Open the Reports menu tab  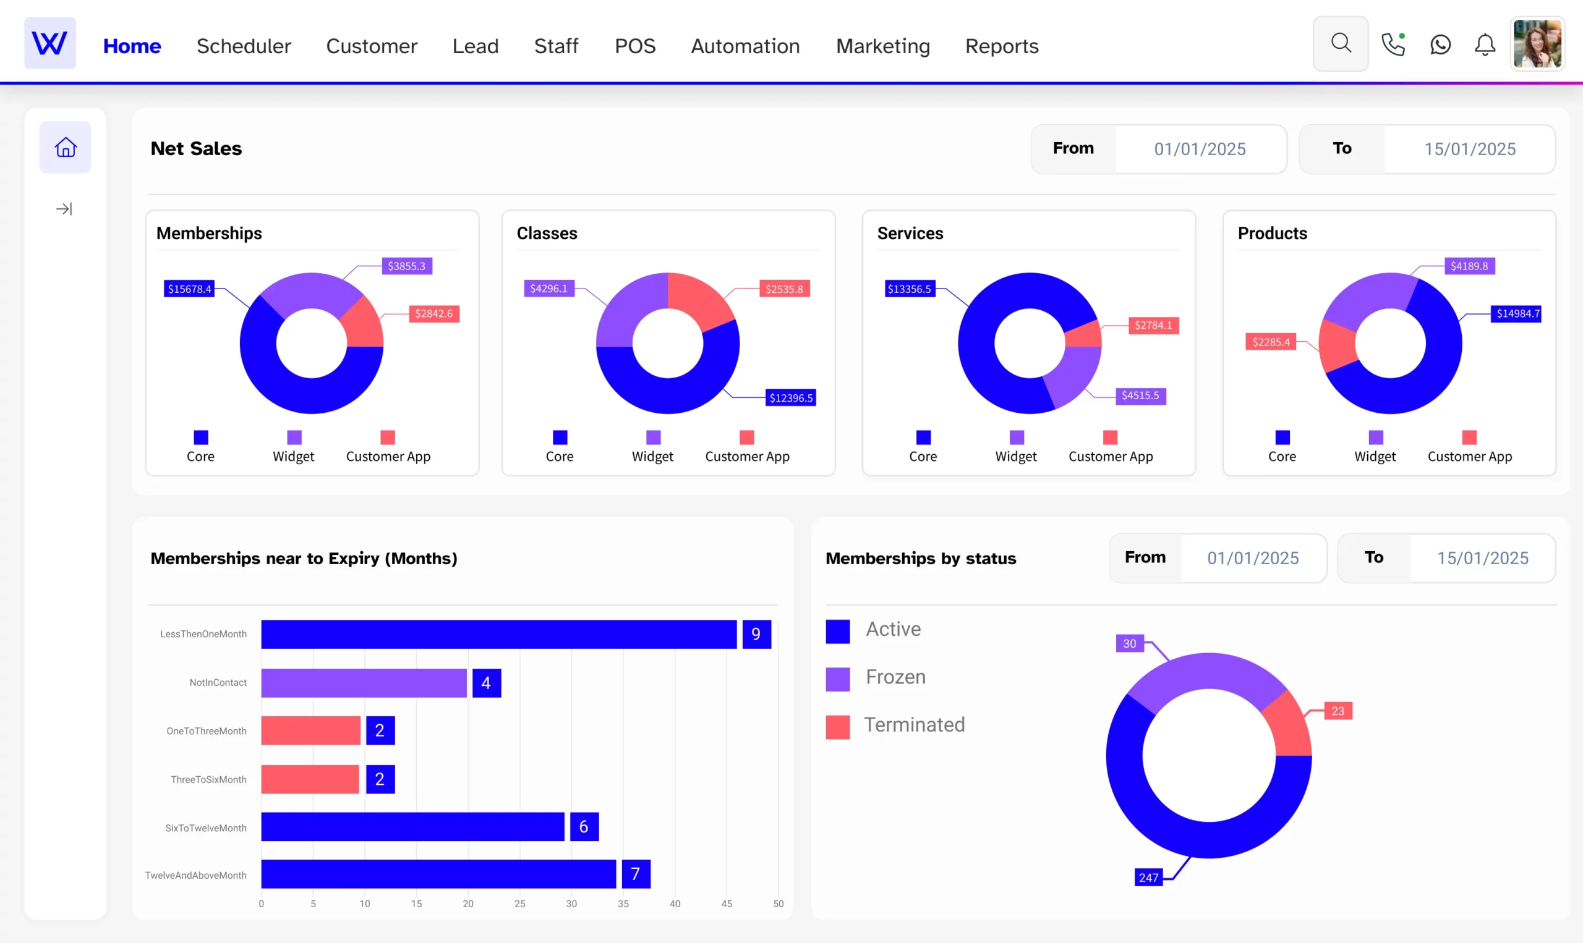point(1002,45)
